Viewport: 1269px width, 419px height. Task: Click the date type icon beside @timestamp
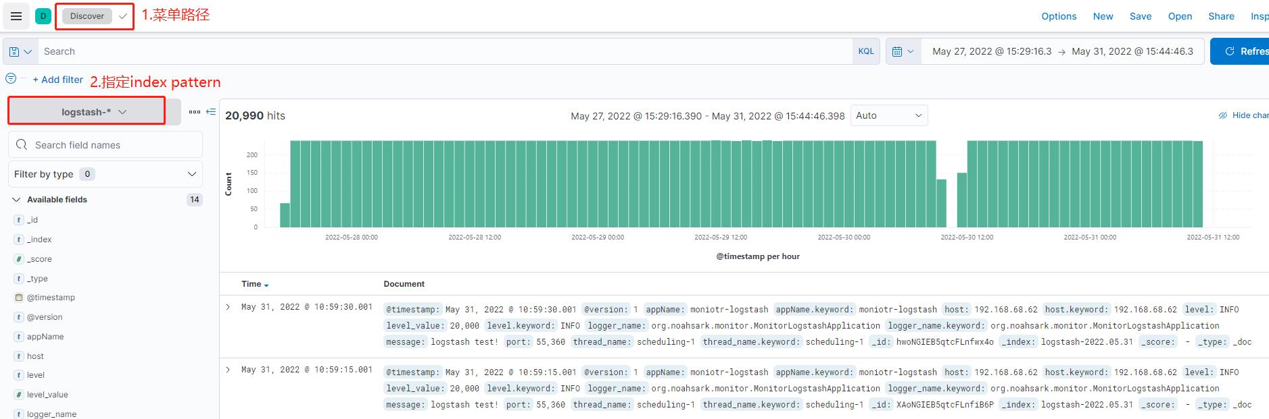click(x=19, y=298)
